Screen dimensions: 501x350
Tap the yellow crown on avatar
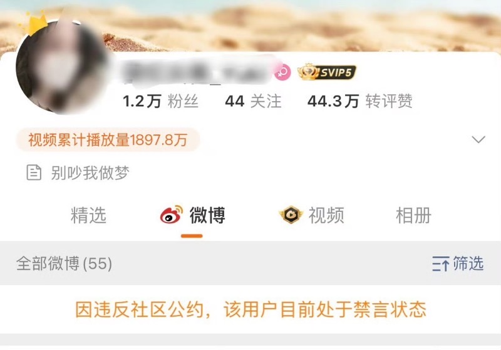[34, 24]
